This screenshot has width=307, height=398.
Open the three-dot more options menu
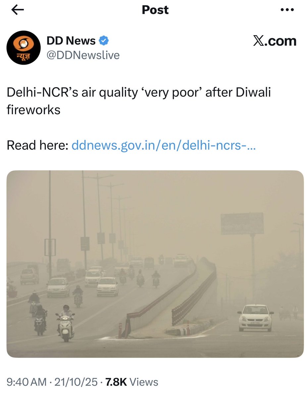(x=287, y=10)
